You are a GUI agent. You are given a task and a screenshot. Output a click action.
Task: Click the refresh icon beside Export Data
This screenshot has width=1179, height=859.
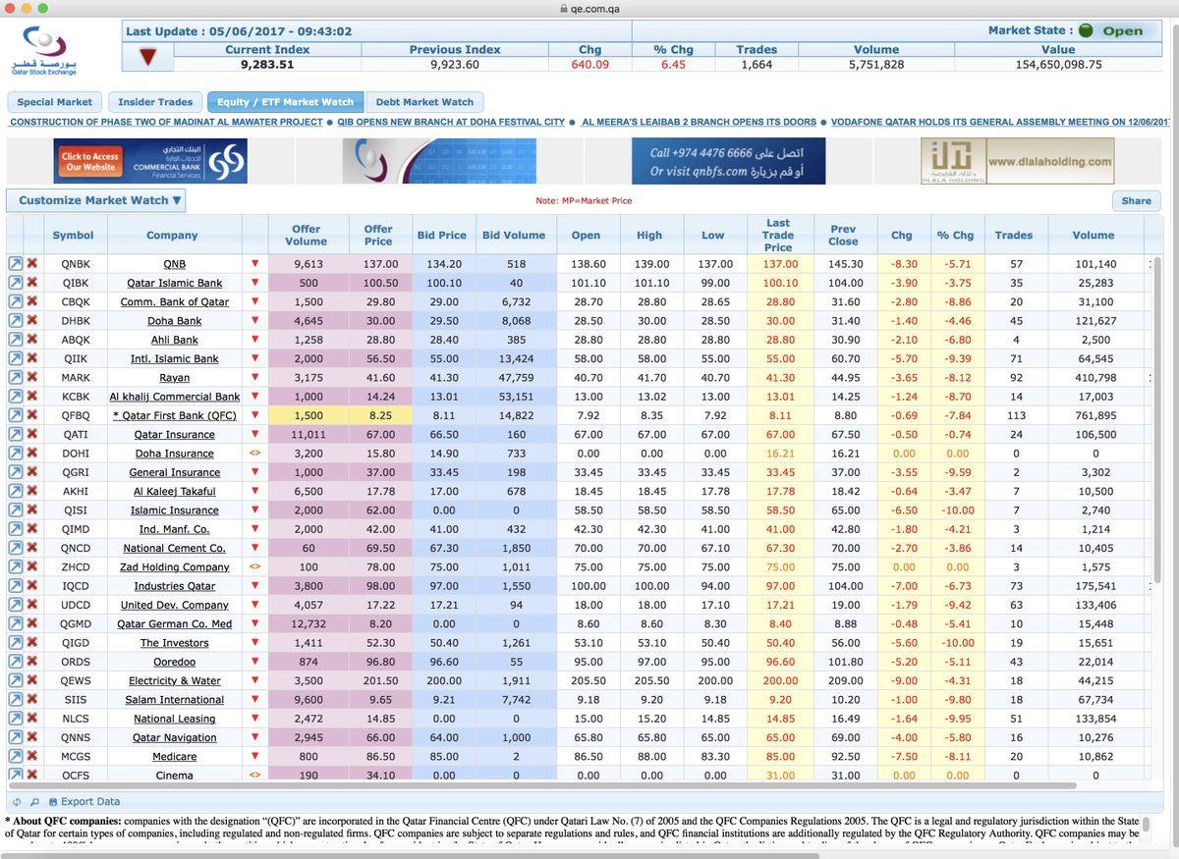[17, 801]
